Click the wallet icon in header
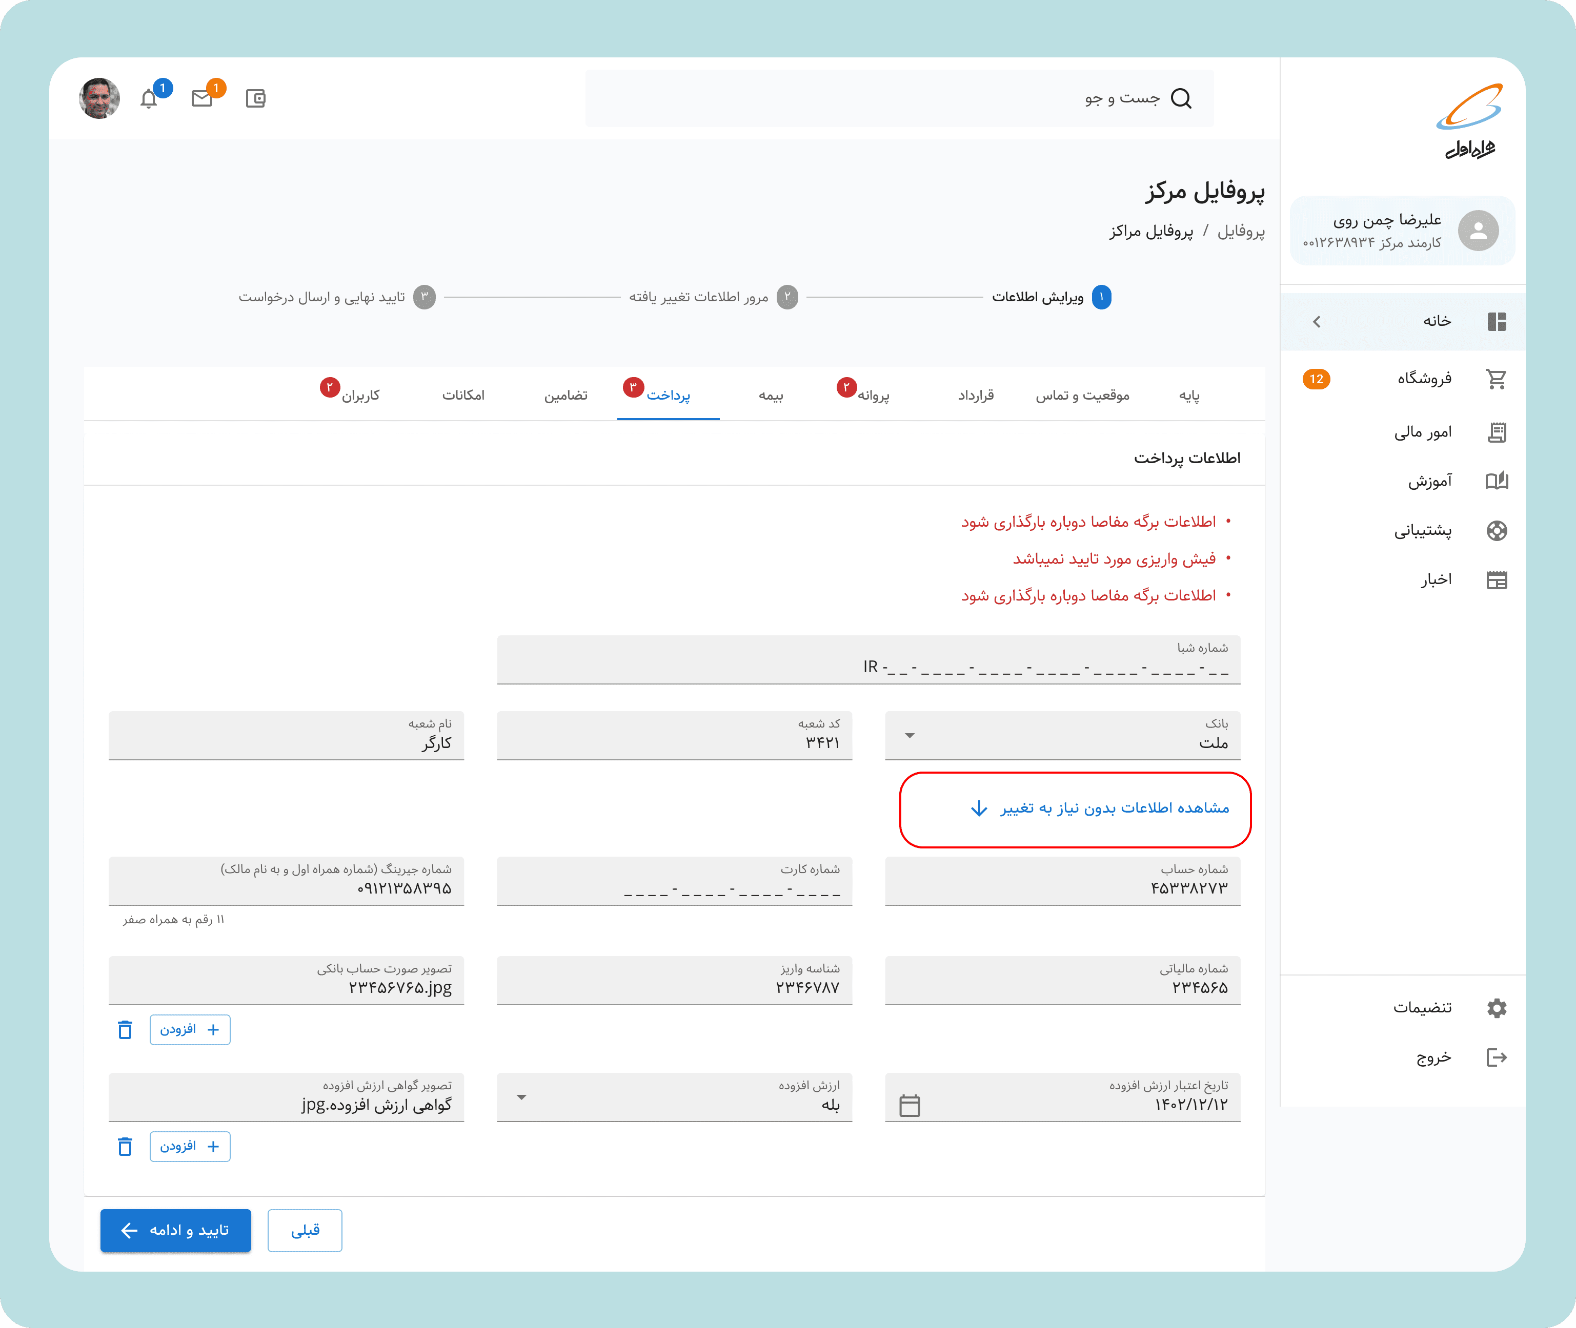This screenshot has width=1576, height=1328. 255,98
